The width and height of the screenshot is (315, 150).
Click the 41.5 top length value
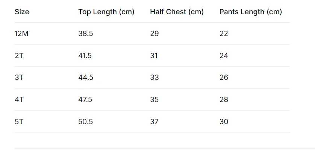tap(85, 55)
